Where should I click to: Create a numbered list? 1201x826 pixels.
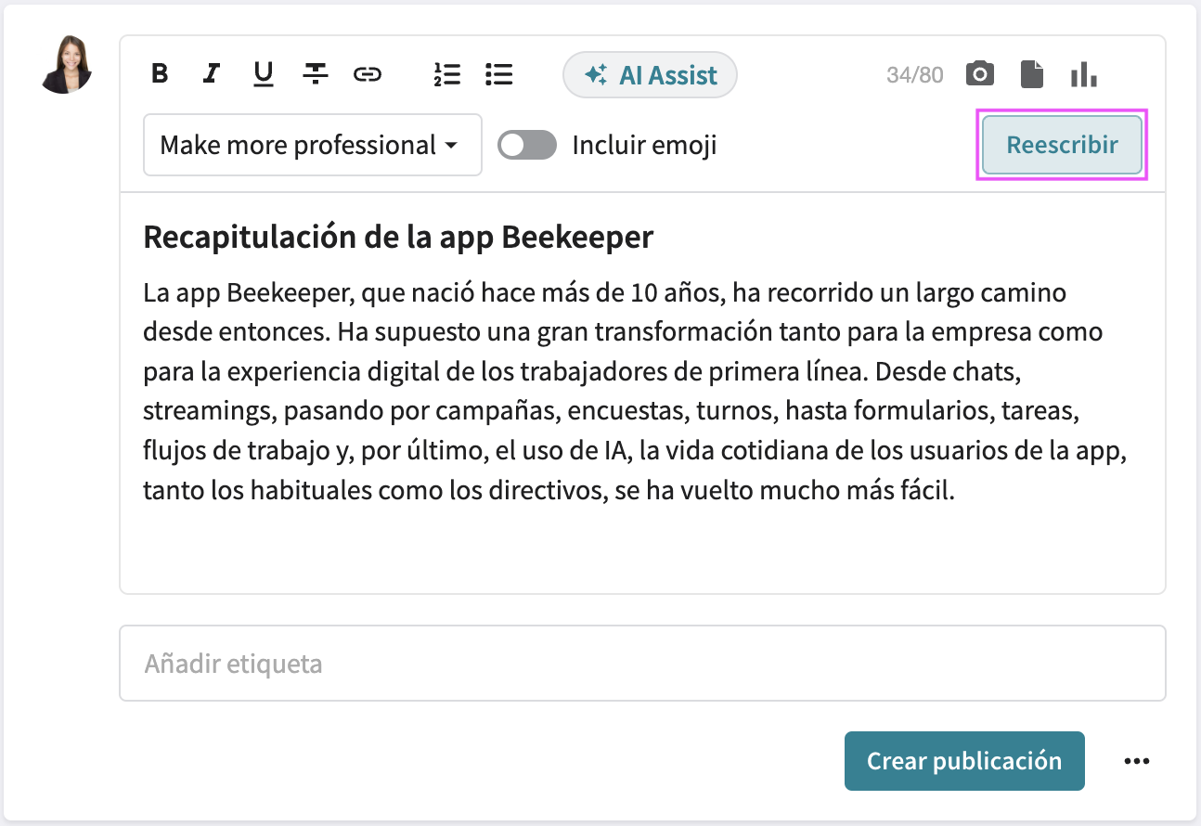click(x=447, y=74)
